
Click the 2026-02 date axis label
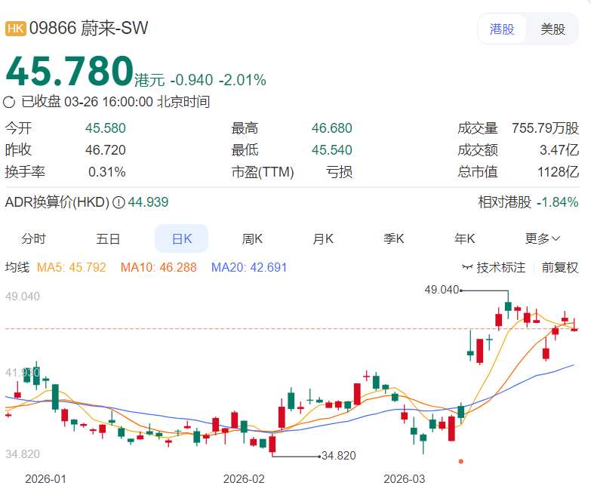[244, 479]
